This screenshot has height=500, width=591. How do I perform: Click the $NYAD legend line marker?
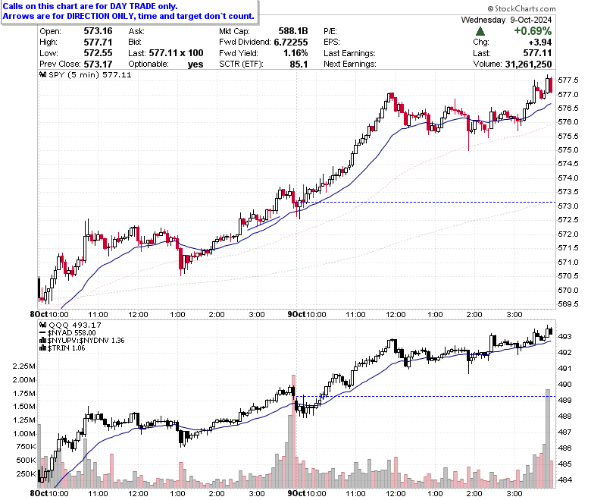[43, 333]
